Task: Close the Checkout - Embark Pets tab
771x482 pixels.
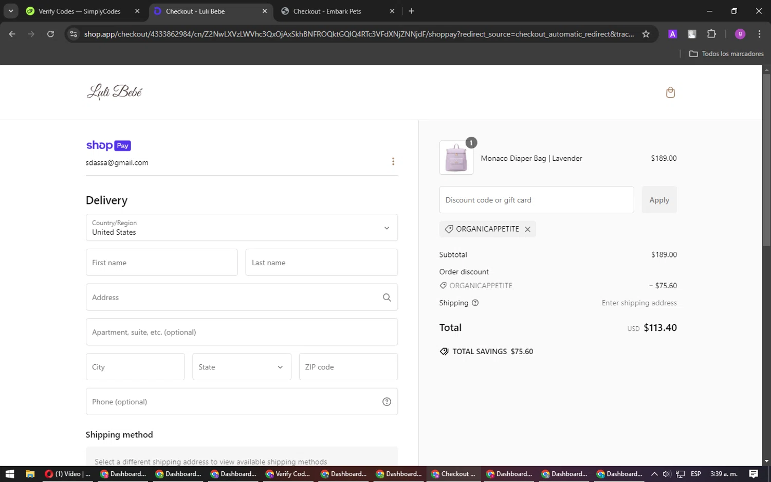Action: 392,11
